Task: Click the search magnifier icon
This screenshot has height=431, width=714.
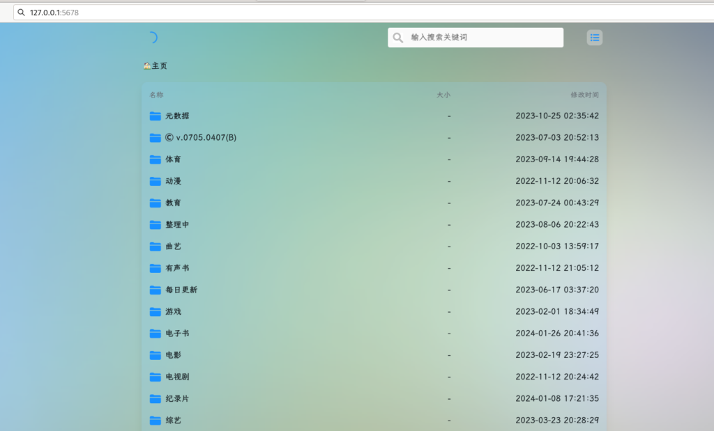Action: [398, 38]
